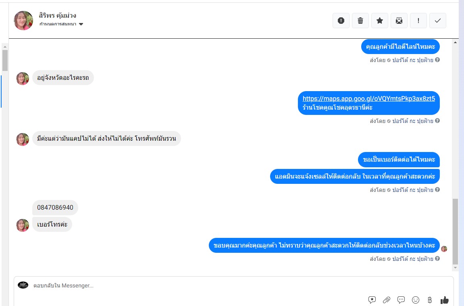
Task: Click the baht payment request icon
Action: click(x=430, y=300)
